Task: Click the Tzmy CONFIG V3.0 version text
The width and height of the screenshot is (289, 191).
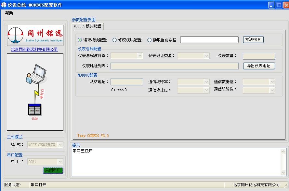Action: (93, 136)
